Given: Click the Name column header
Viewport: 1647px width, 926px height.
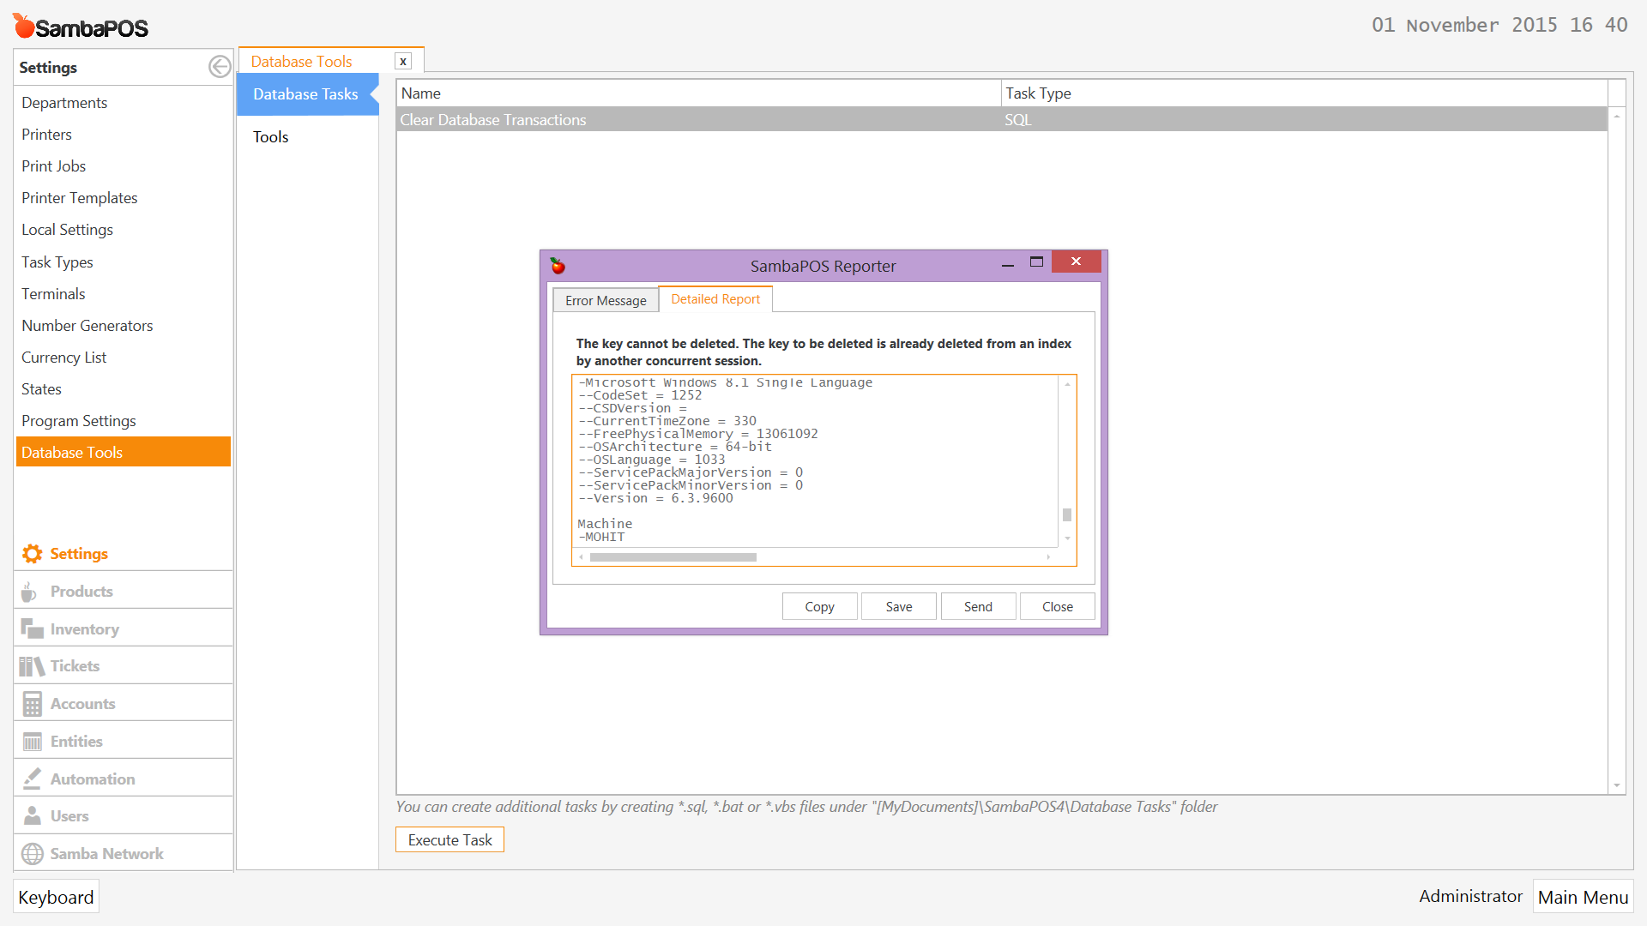Looking at the screenshot, I should (698, 93).
